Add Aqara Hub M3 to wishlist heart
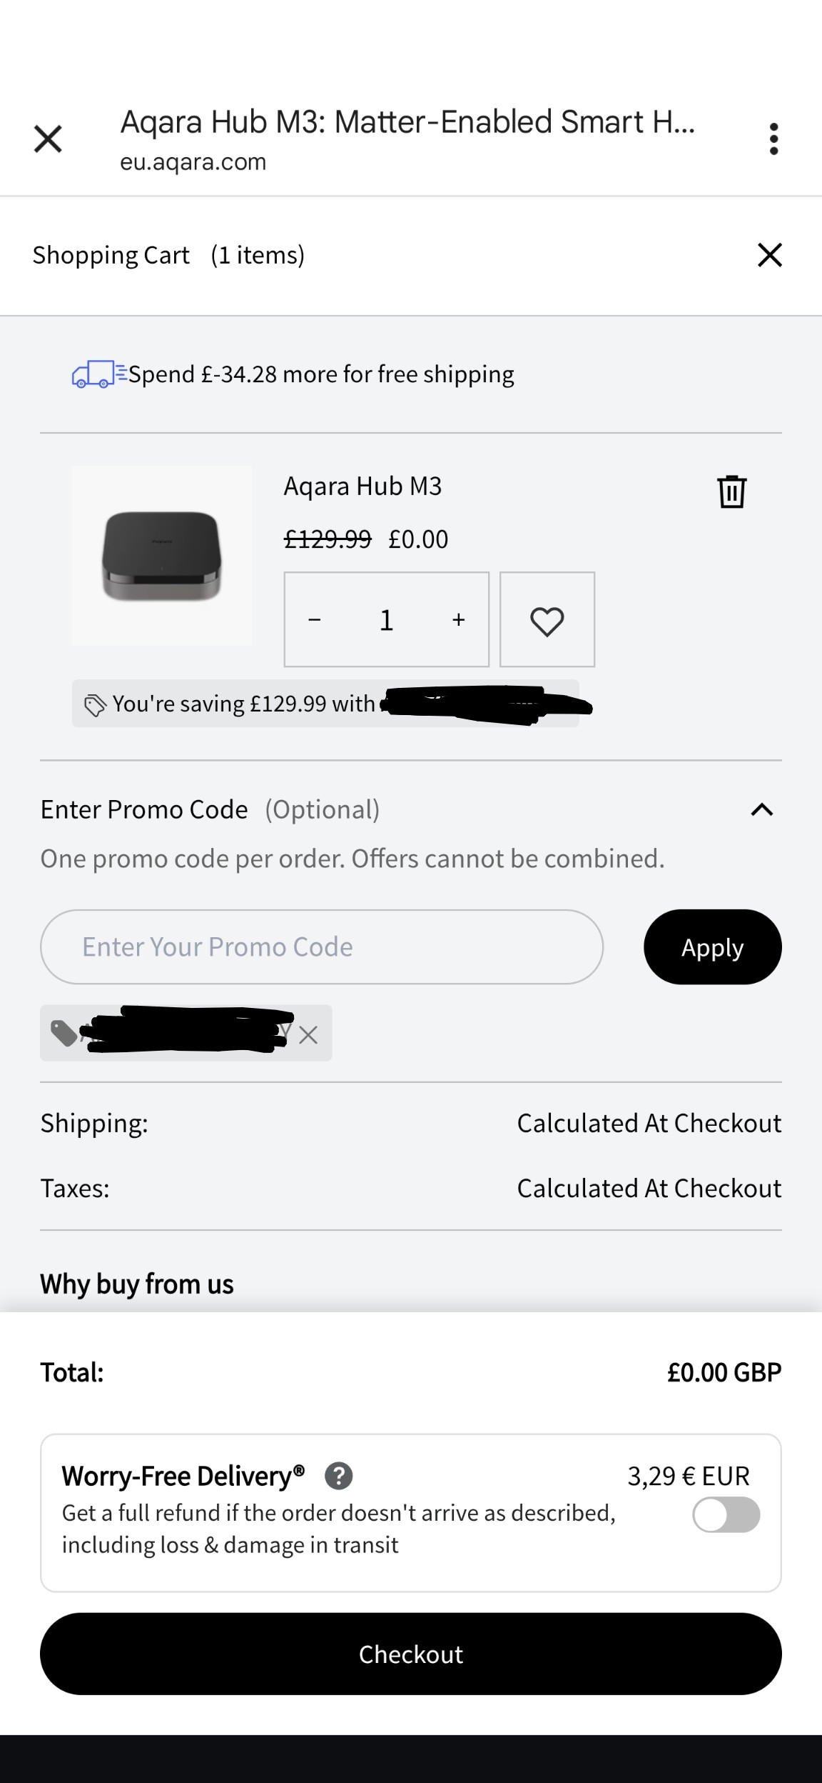The image size is (822, 1783). 547,620
